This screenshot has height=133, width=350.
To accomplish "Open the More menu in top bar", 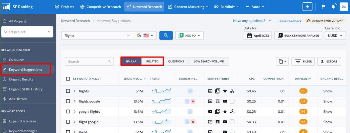I will coord(255,7).
